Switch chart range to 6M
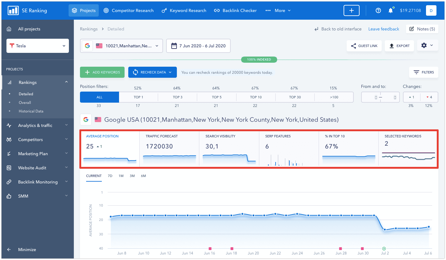 point(143,176)
